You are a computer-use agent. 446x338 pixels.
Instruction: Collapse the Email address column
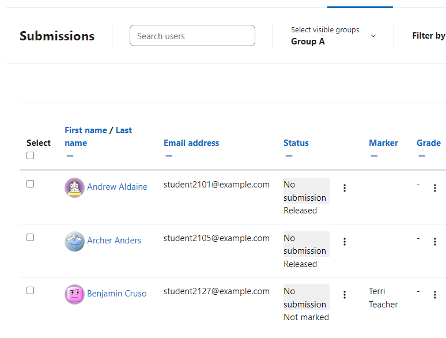pos(169,156)
